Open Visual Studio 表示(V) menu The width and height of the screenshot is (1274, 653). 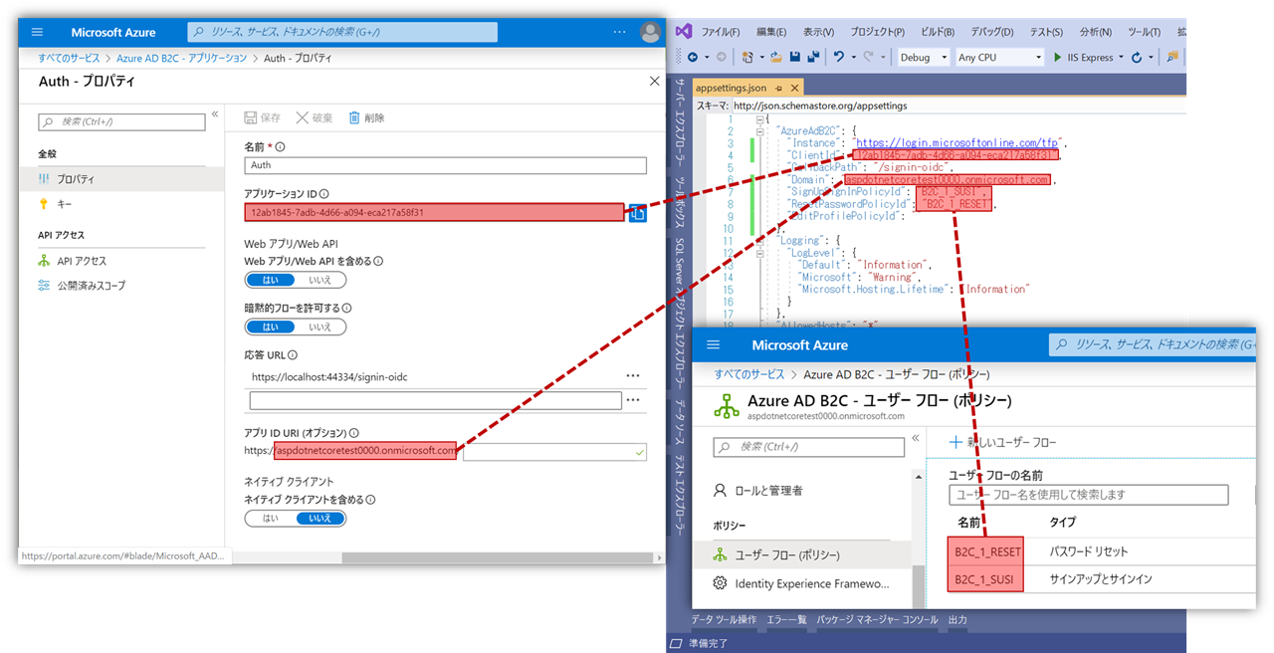click(x=819, y=32)
